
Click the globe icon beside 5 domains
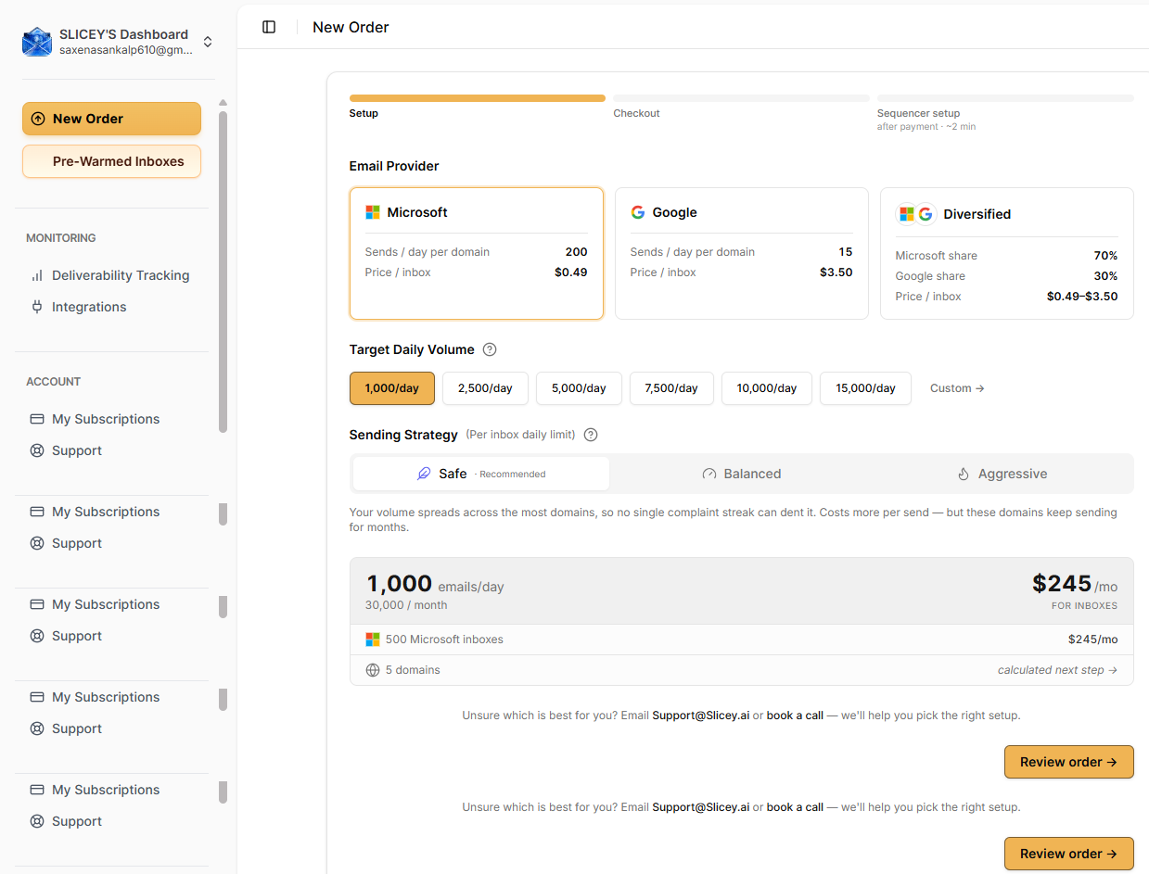pyautogui.click(x=373, y=670)
